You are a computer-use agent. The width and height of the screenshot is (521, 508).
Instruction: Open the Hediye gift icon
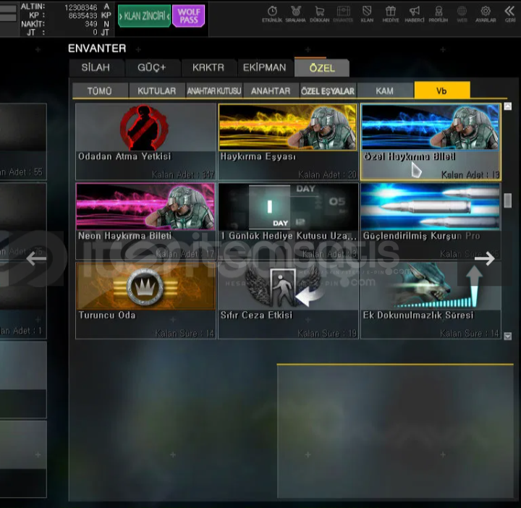click(x=391, y=13)
